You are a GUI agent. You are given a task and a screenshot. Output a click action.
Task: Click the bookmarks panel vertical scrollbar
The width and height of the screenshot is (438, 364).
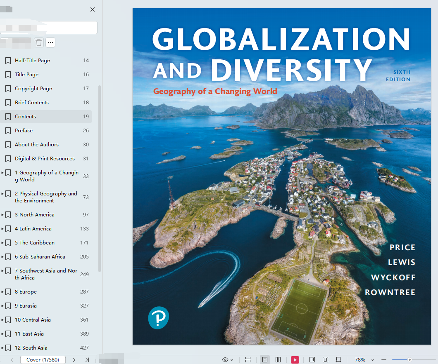pyautogui.click(x=100, y=178)
